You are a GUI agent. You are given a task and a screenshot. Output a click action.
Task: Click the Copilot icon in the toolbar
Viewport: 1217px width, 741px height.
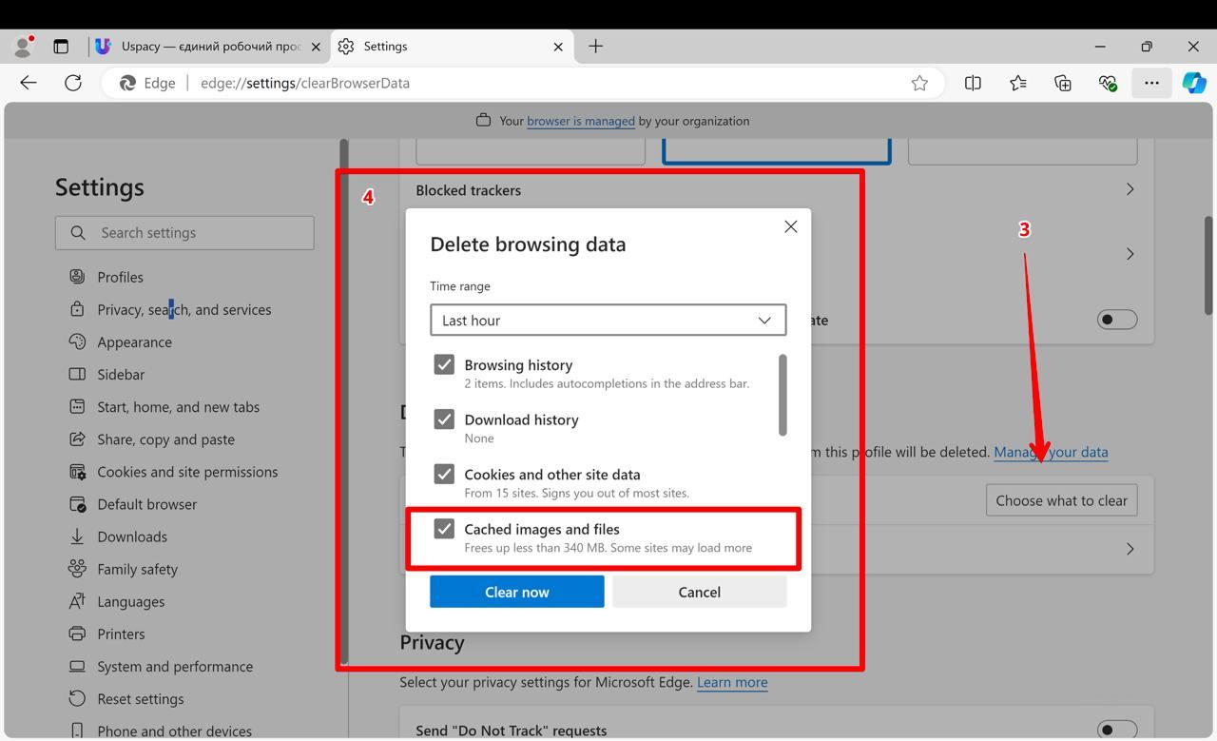coord(1194,83)
